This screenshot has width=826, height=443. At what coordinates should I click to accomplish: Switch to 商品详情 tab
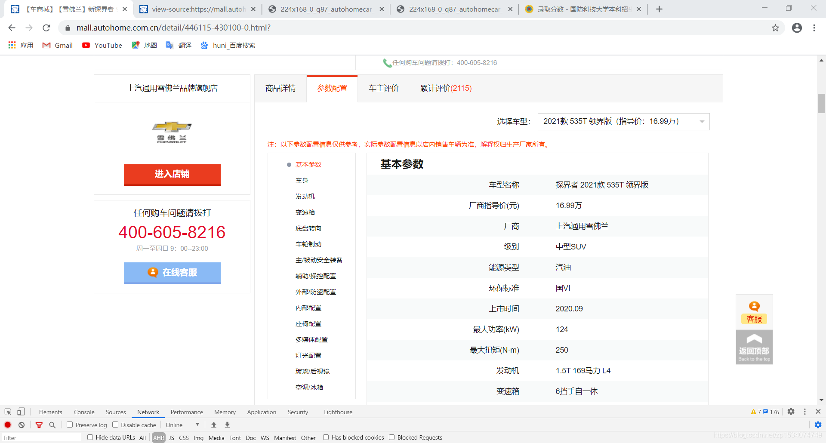(280, 89)
